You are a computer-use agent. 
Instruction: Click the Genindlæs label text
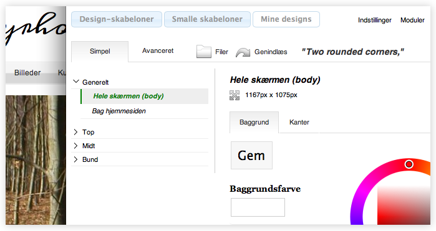coord(271,52)
